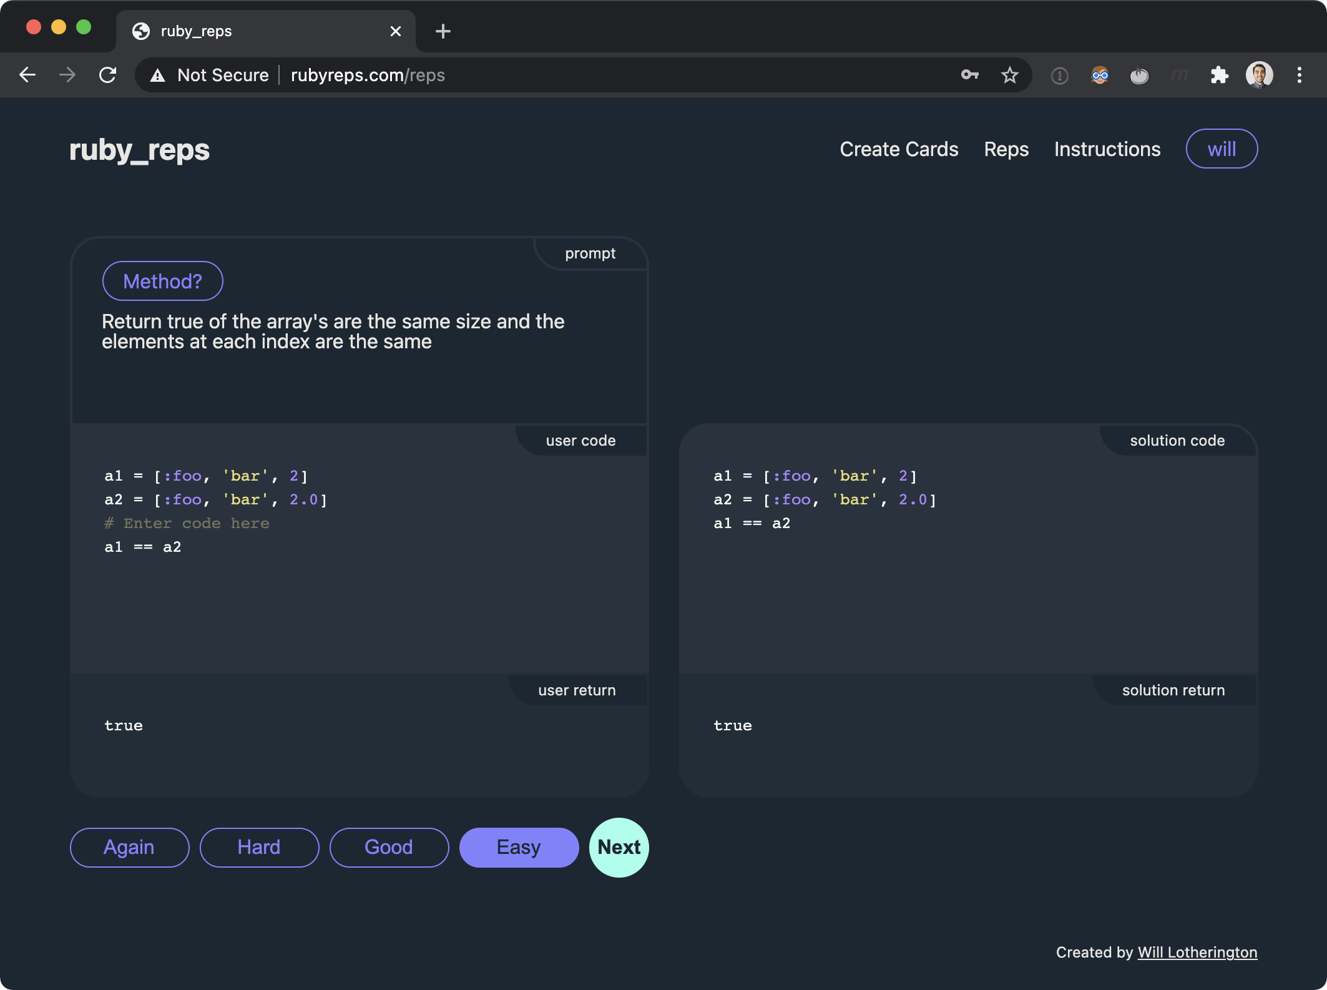
Task: Open the Chrome three-dot menu
Action: click(1300, 76)
